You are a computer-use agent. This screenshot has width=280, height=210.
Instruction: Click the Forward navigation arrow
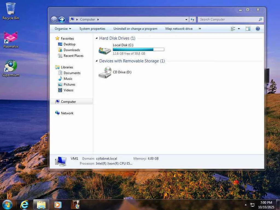pos(62,19)
